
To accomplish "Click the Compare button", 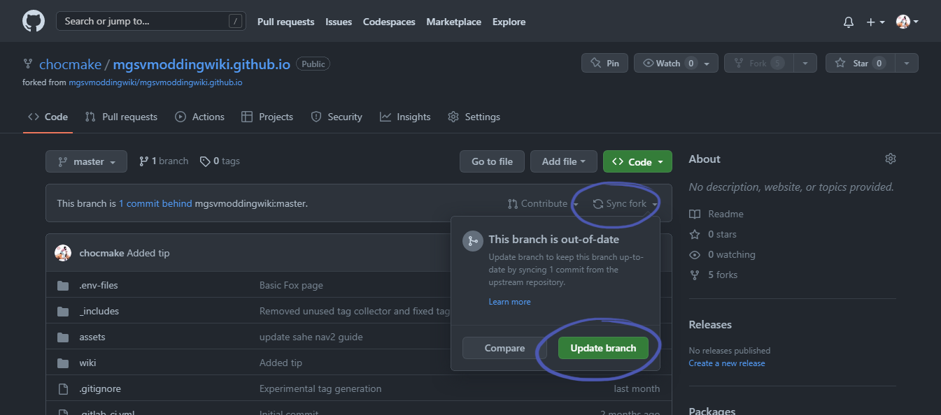I will point(504,348).
